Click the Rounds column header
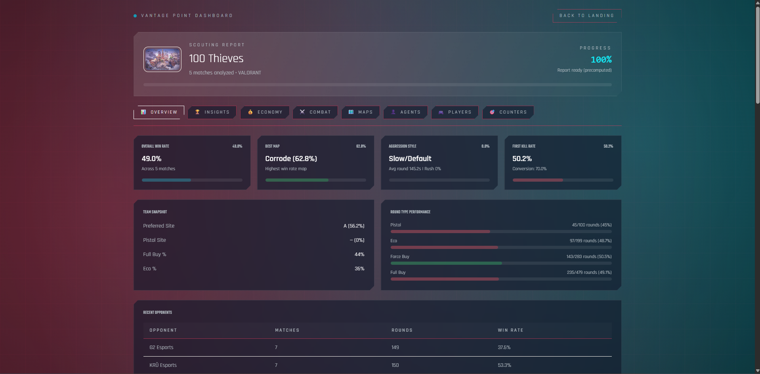The height and width of the screenshot is (374, 760). [x=402, y=330]
